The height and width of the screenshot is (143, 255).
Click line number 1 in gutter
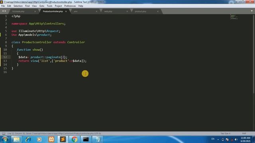6,16
